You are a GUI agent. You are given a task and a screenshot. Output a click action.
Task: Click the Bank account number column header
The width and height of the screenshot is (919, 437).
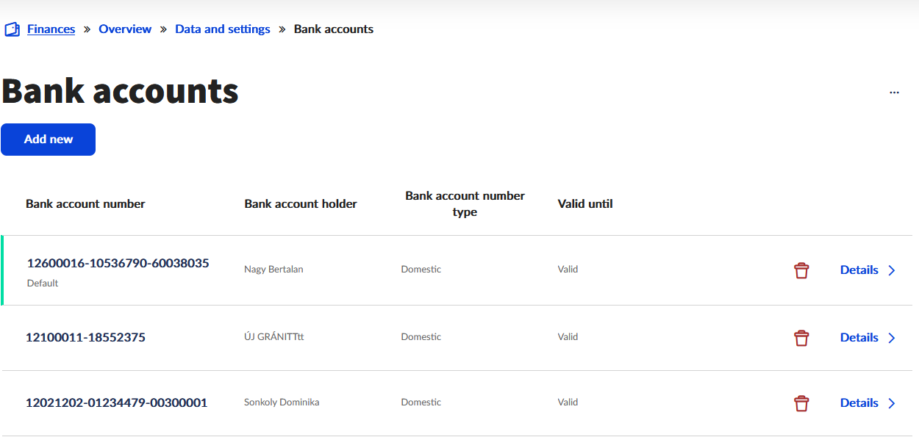point(85,204)
